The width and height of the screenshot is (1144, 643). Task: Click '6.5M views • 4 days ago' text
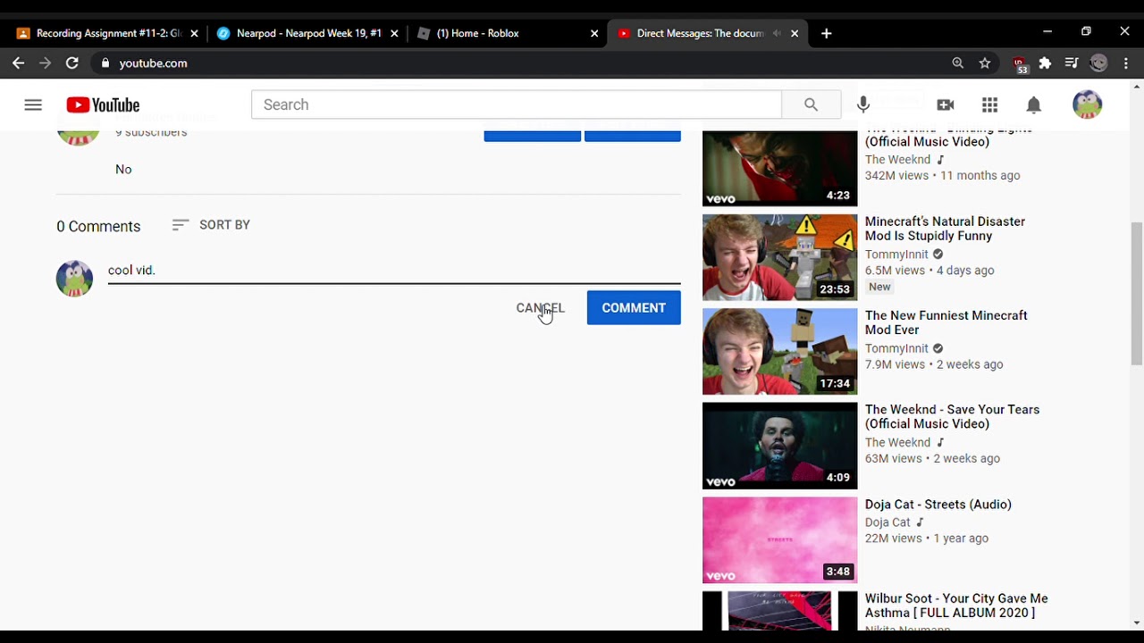click(x=929, y=271)
